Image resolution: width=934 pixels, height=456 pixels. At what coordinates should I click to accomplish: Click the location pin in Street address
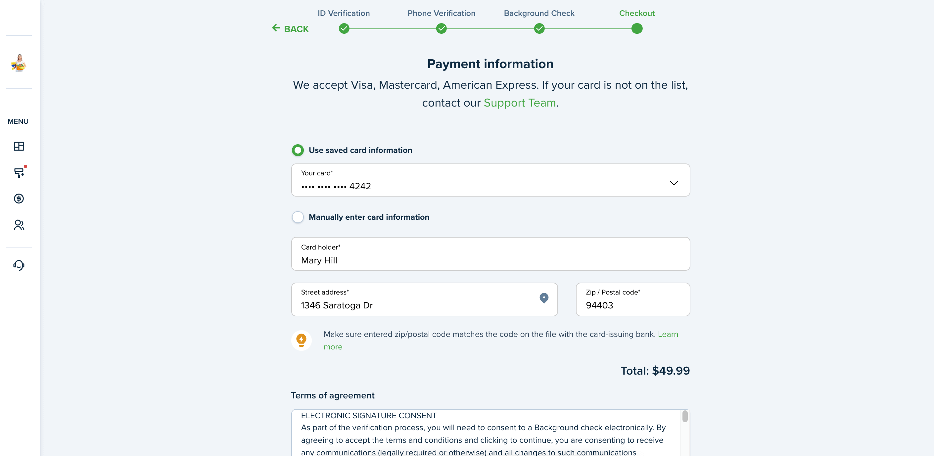tap(544, 298)
